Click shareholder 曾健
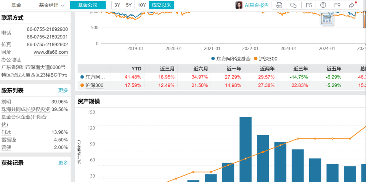The image size is (366, 182). click(6, 147)
